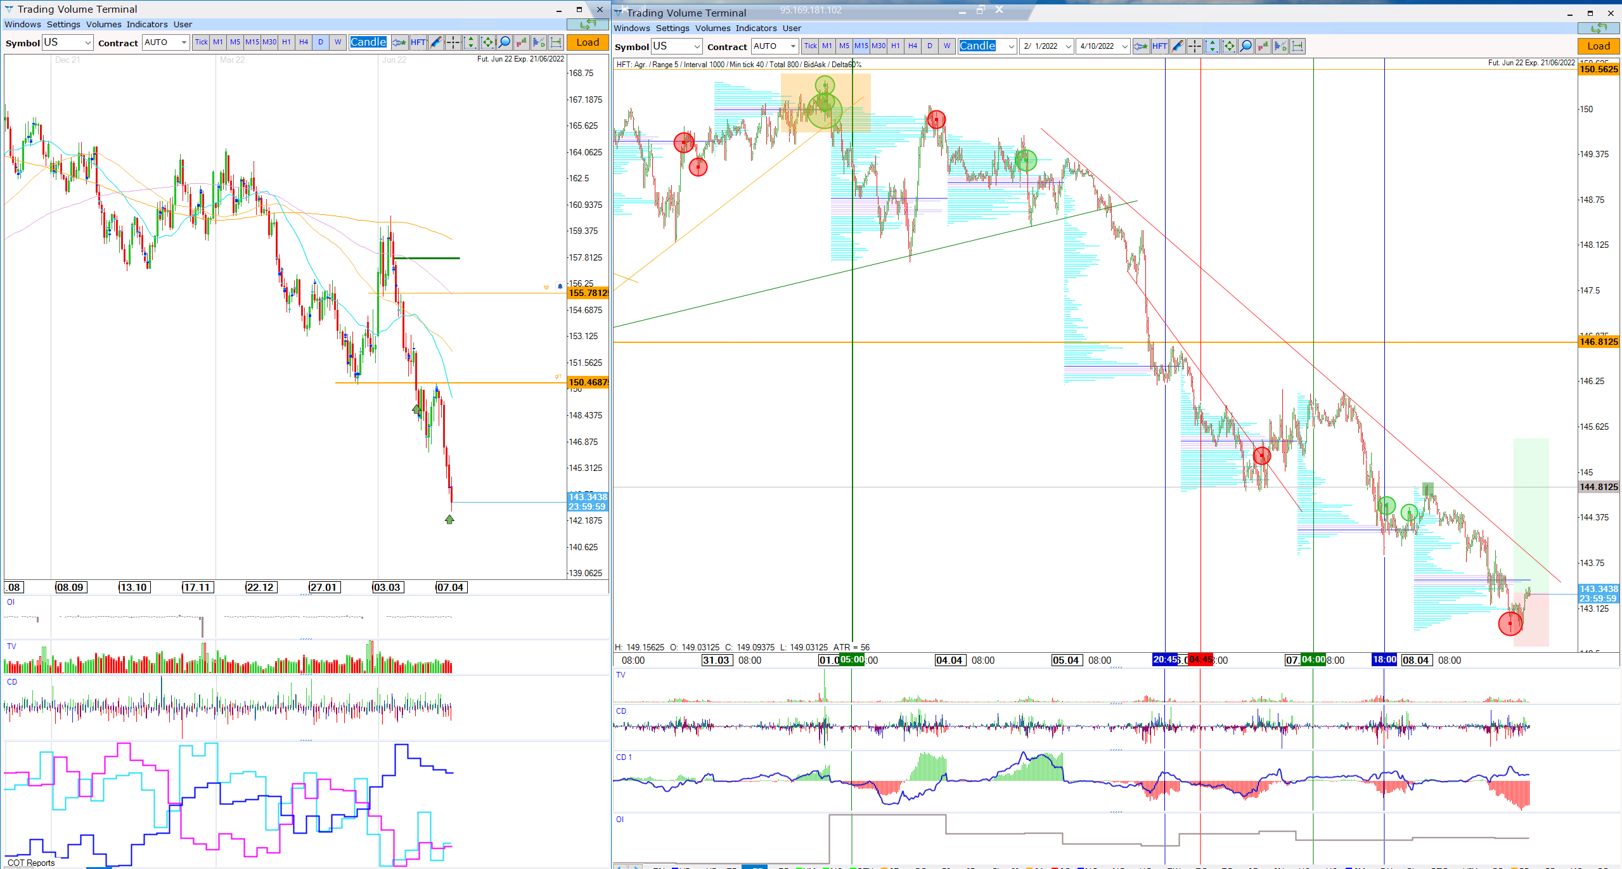Click OI indicator label in left window
Viewport: 1622px width, 869px height.
pyautogui.click(x=11, y=602)
